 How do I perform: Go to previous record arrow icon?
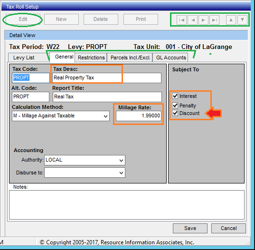[x=192, y=20]
